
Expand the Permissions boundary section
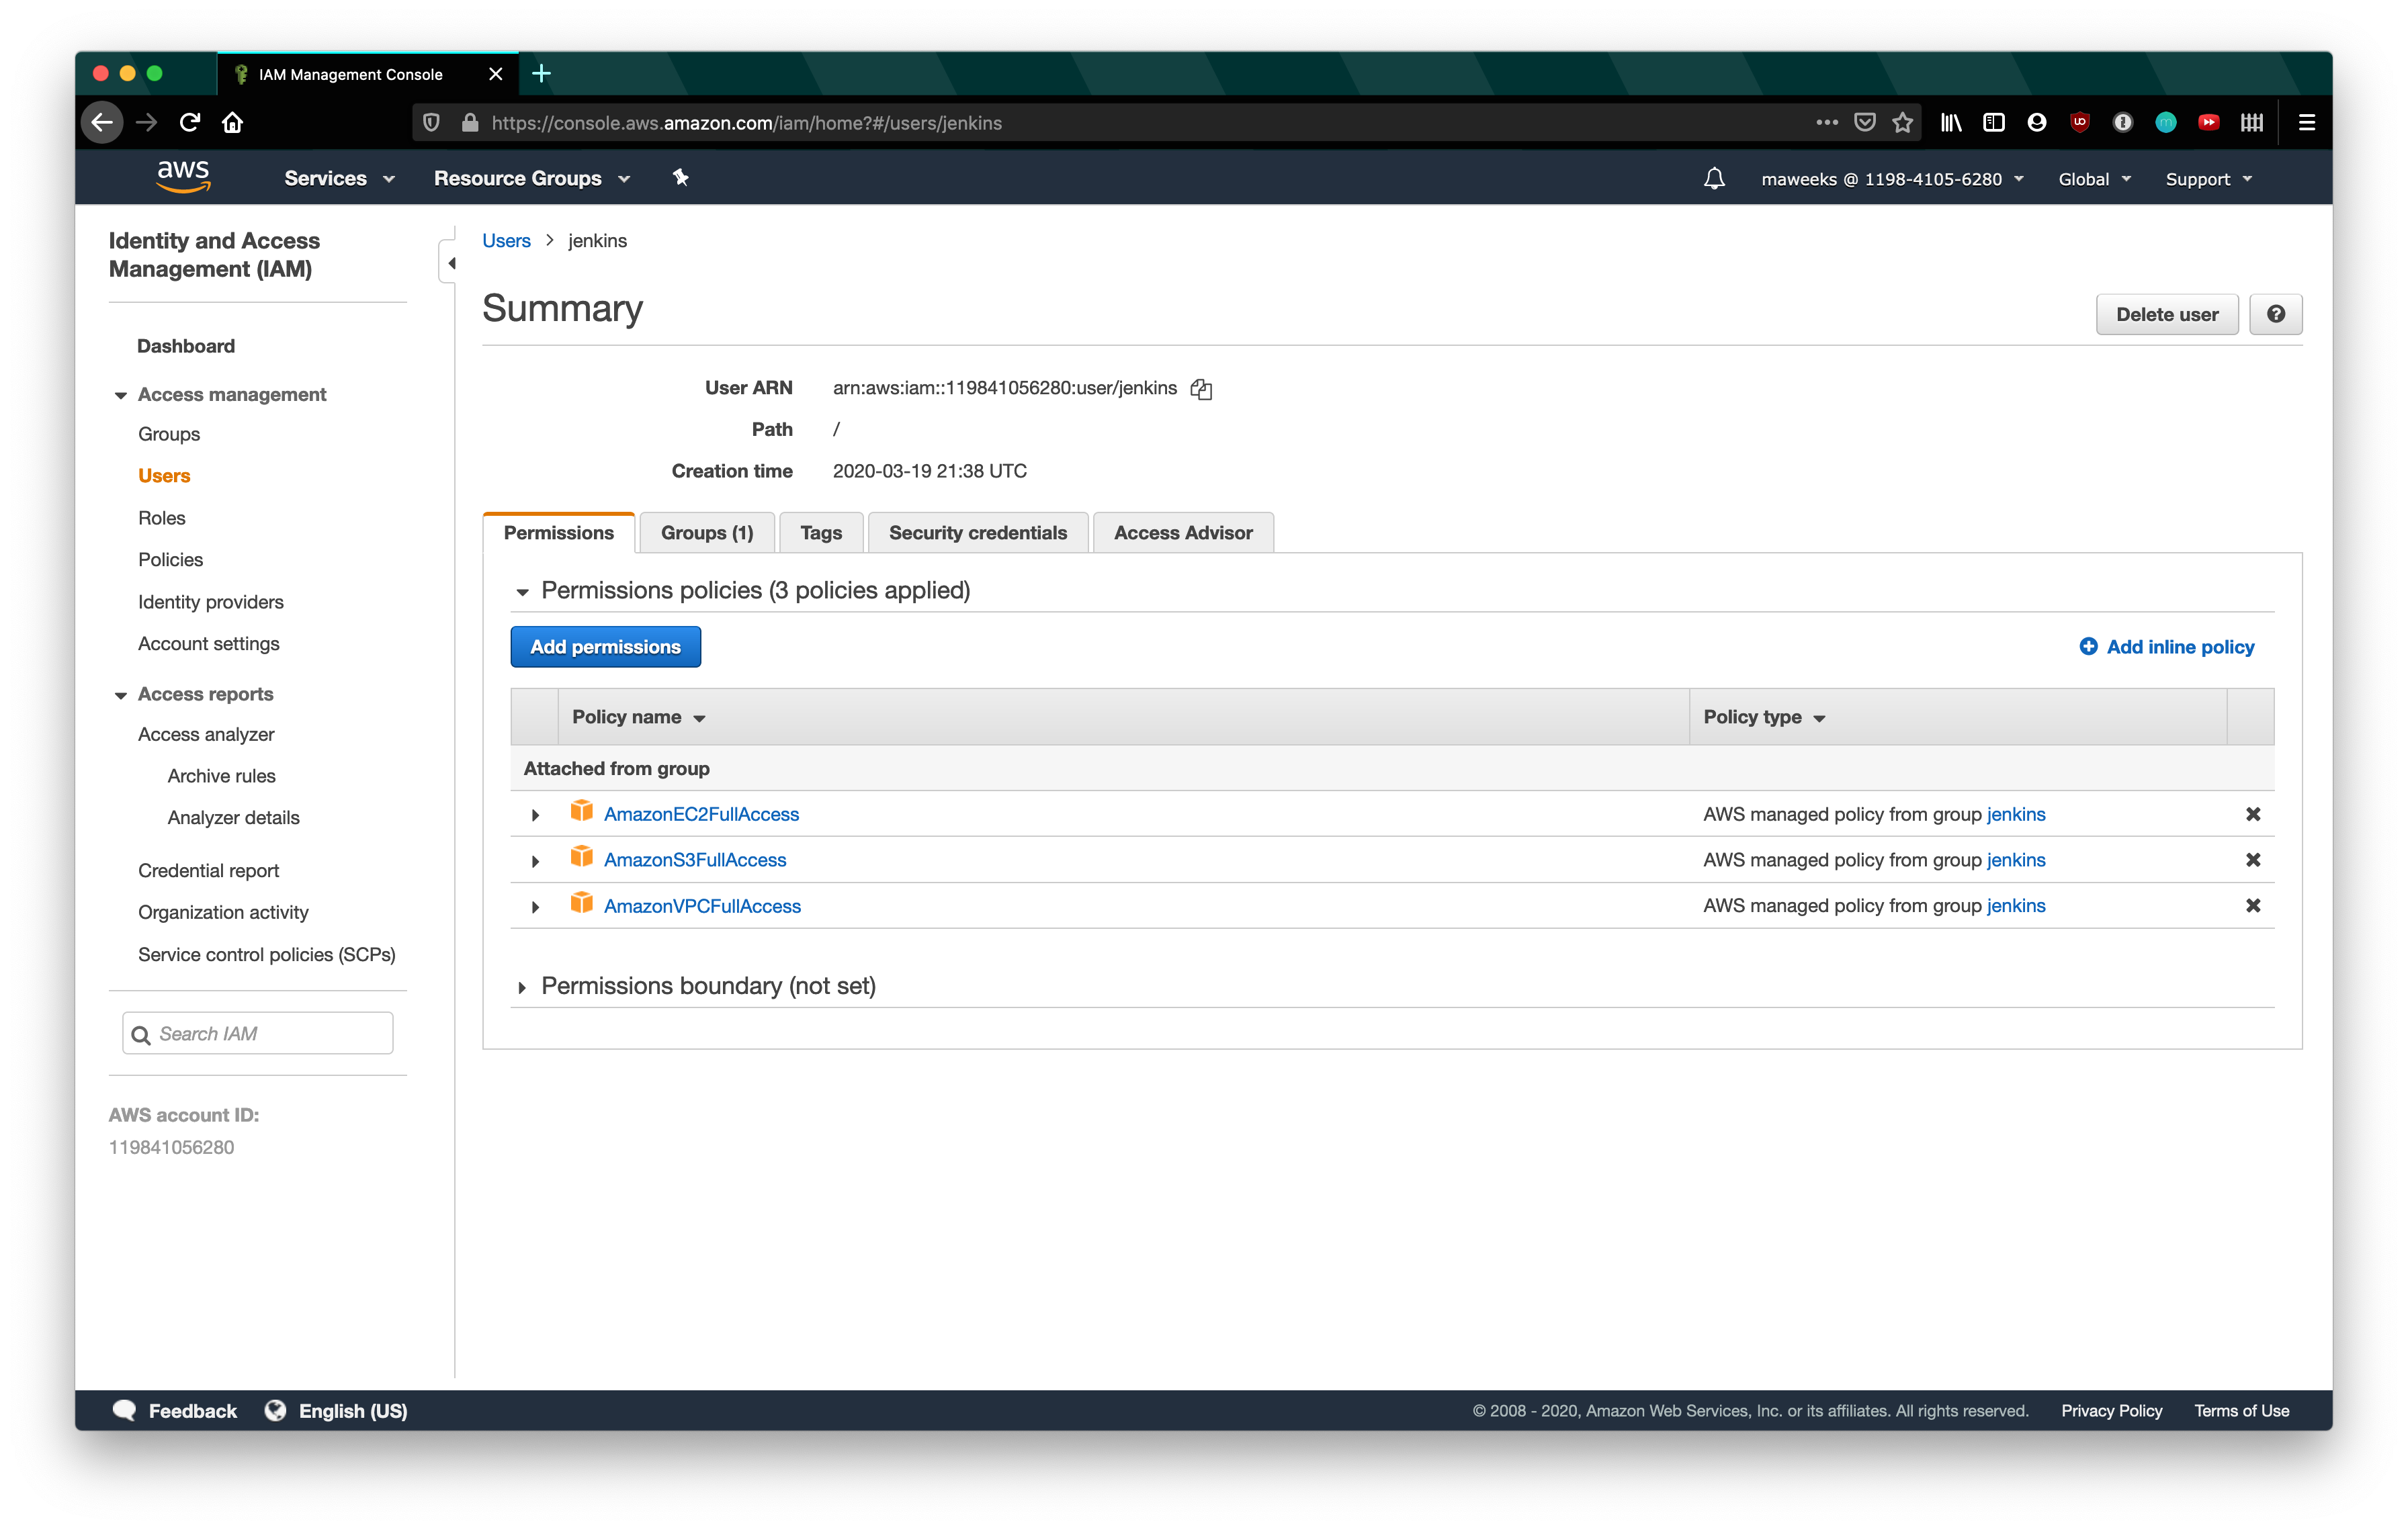521,986
